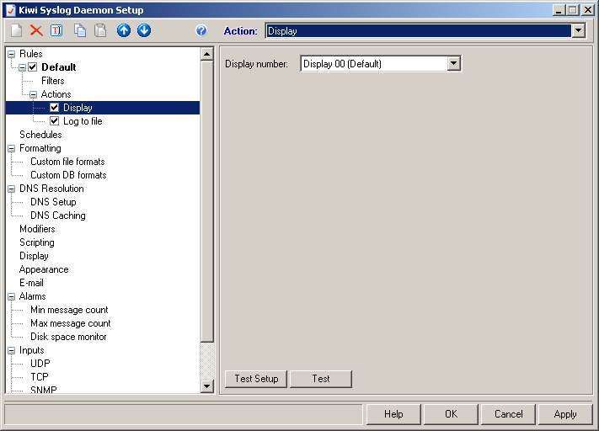Click the tree scrollbar up arrow
The image size is (599, 431).
pos(206,54)
